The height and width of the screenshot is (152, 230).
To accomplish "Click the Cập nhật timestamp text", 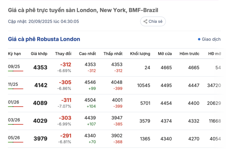I will (x=43, y=22).
